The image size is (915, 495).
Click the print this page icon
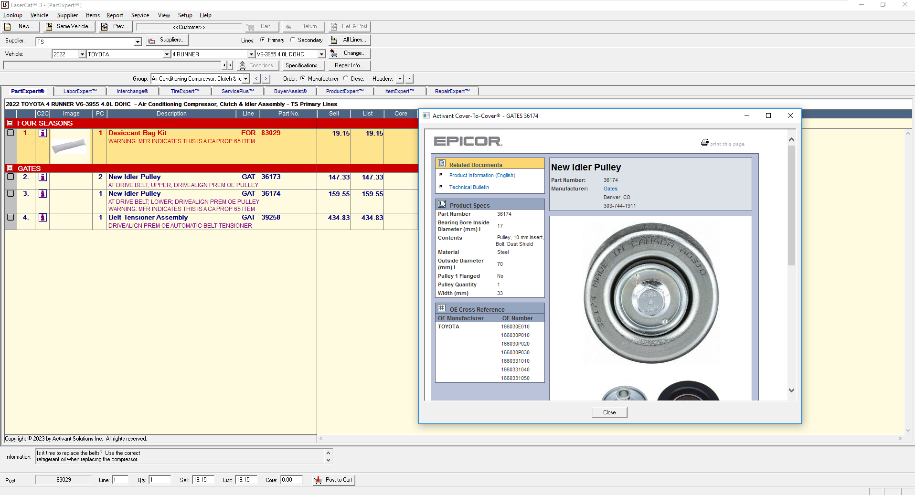(x=705, y=142)
